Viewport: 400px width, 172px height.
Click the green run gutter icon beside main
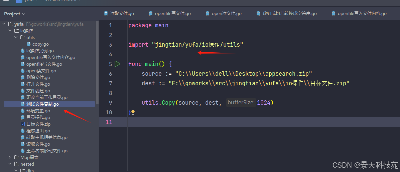tap(117, 64)
